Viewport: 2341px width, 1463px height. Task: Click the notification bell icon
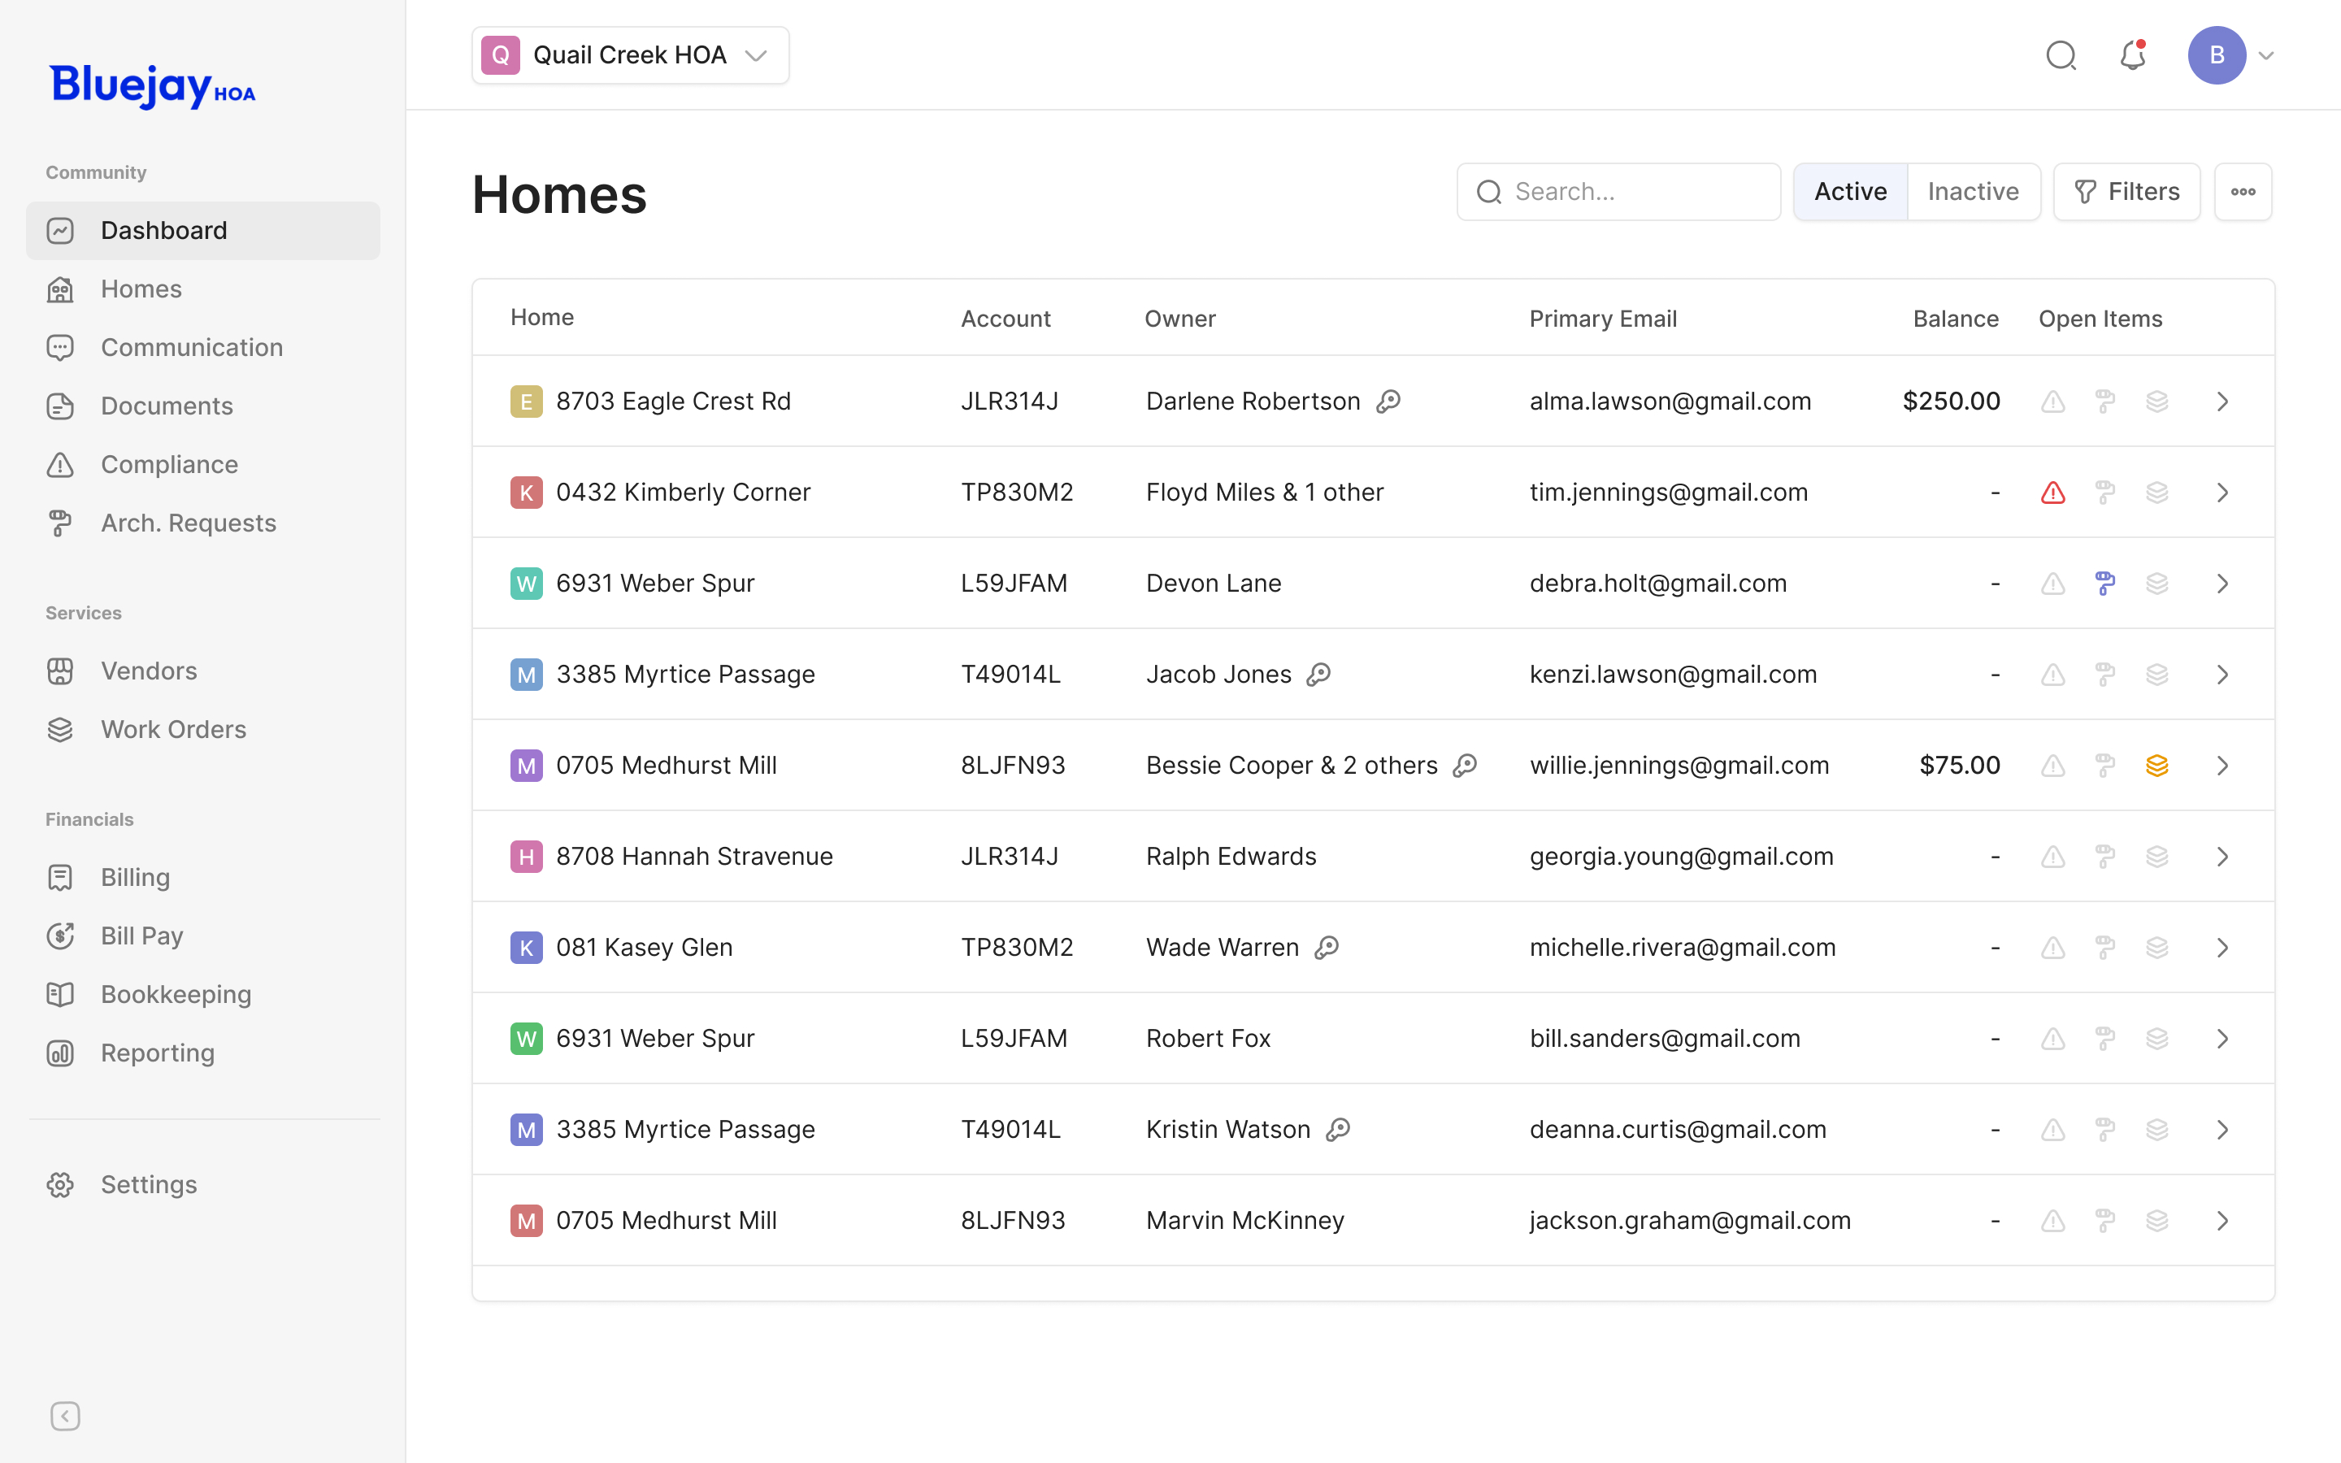(x=2132, y=55)
